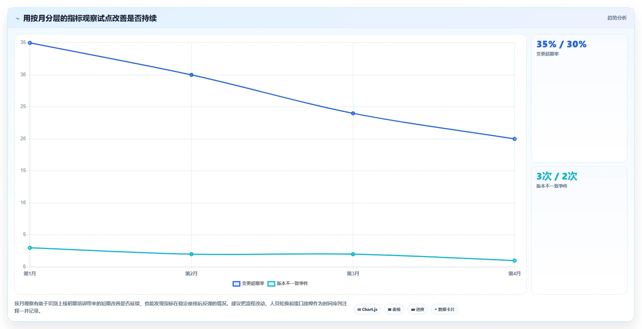Open the 3次 / 2次 版本不一致事件 card
This screenshot has height=329, width=642.
click(579, 231)
